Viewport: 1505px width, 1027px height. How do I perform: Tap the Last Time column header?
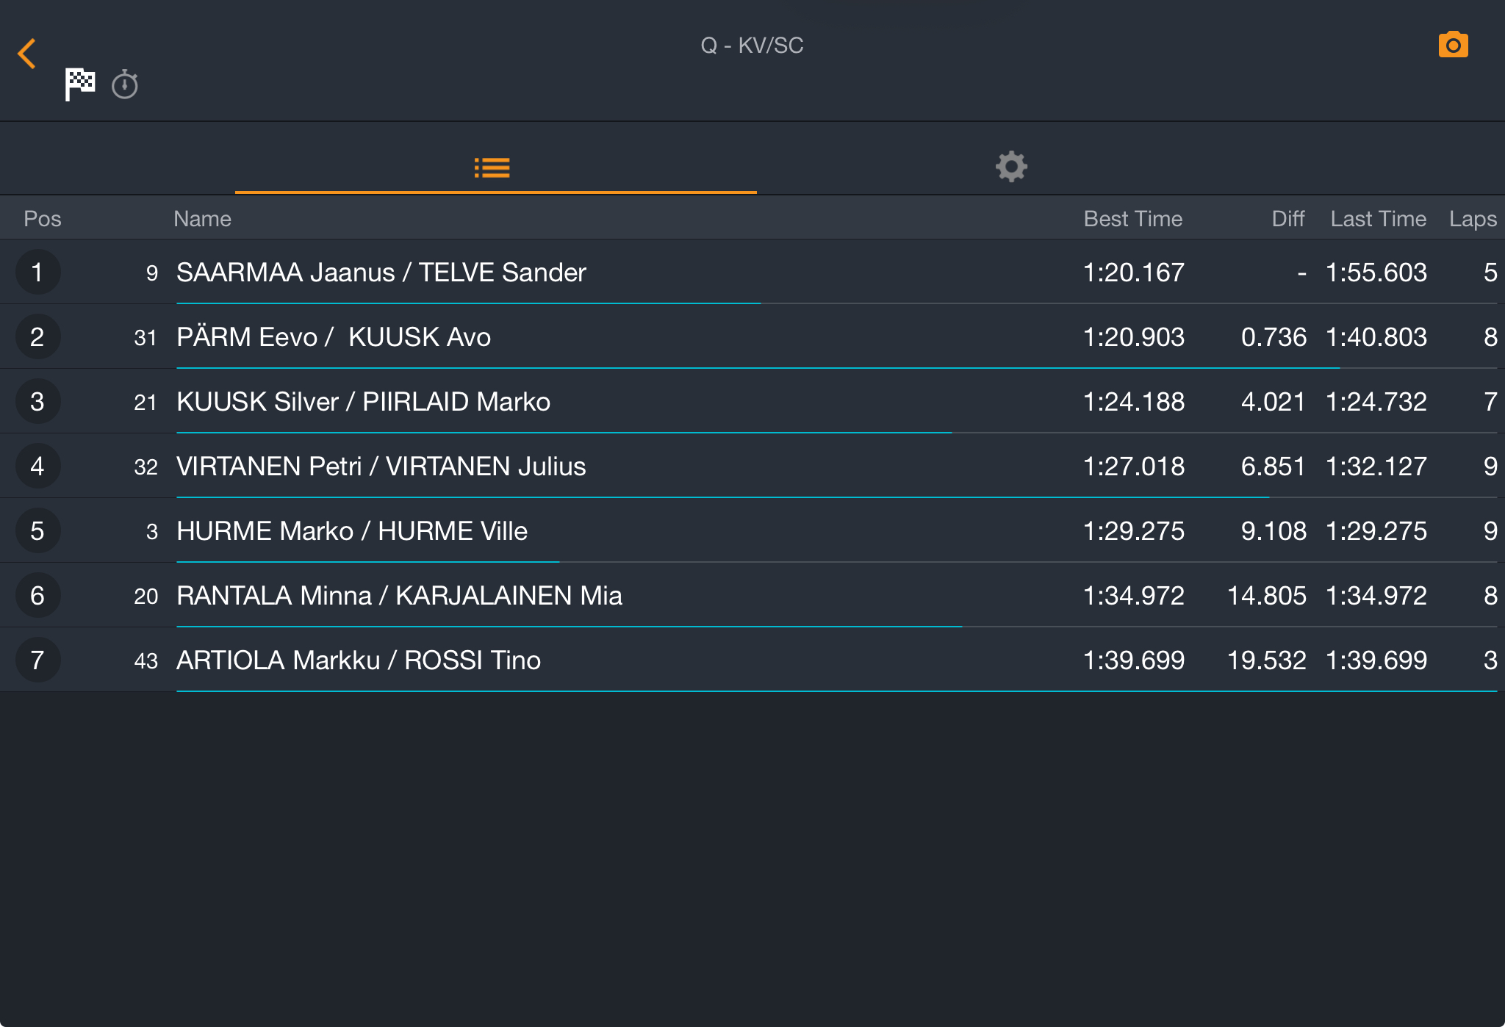[1378, 219]
